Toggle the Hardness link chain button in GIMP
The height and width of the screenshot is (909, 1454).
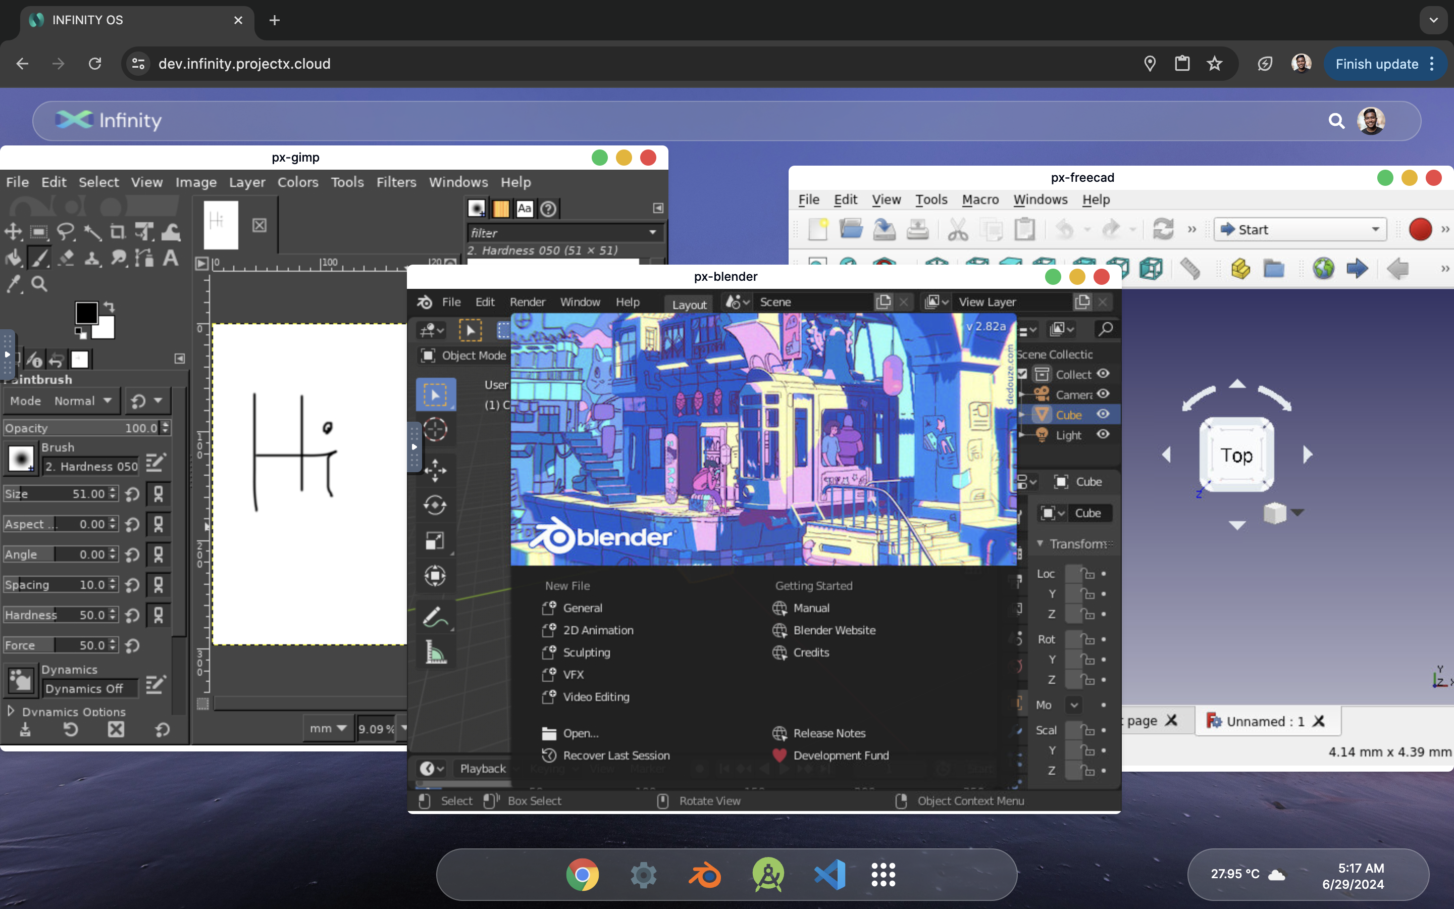click(158, 615)
